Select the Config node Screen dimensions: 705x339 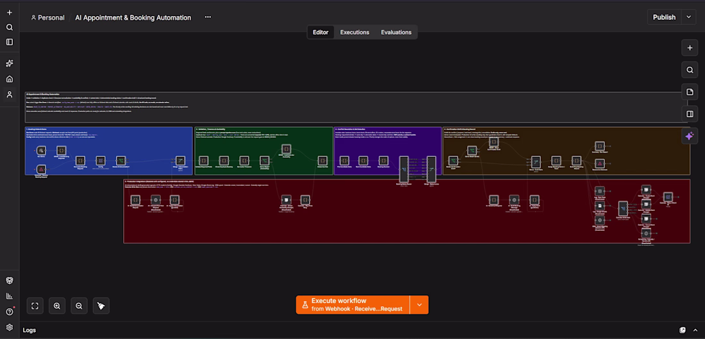[x=101, y=160]
